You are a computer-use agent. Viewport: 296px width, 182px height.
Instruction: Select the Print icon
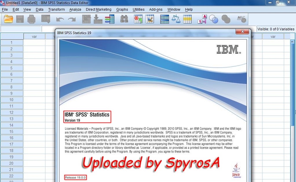32,19
